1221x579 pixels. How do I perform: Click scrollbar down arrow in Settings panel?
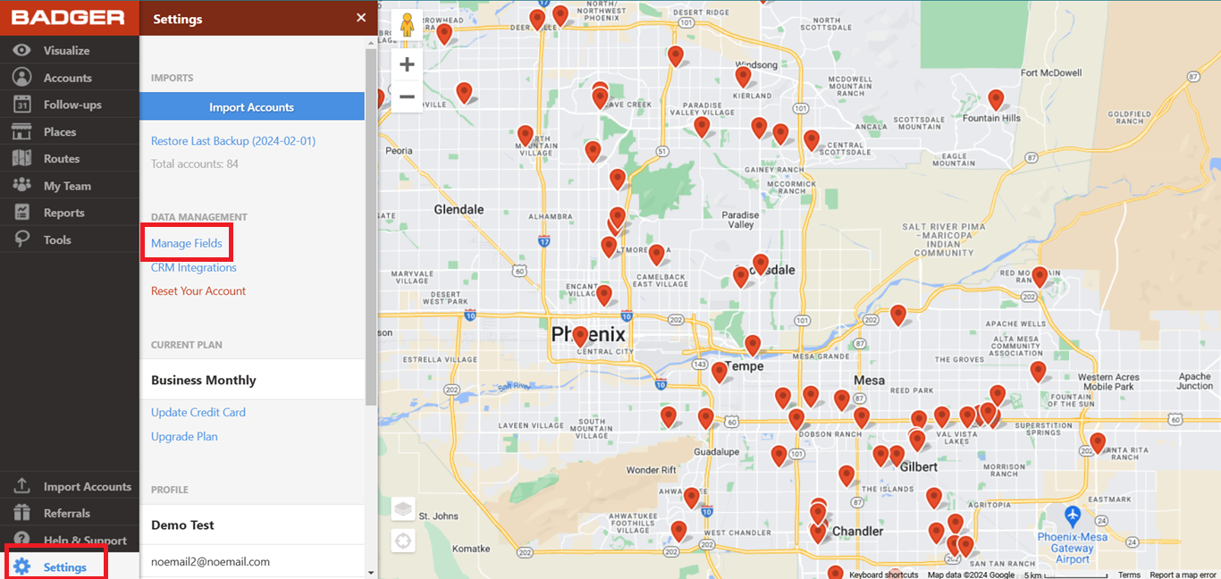pyautogui.click(x=371, y=572)
